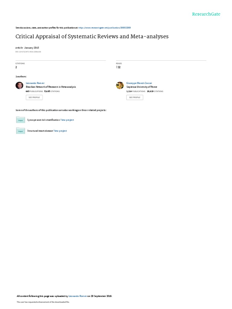This screenshot has height=309, width=232.
Task: Click the citations count number 2
Action: coord(16,67)
